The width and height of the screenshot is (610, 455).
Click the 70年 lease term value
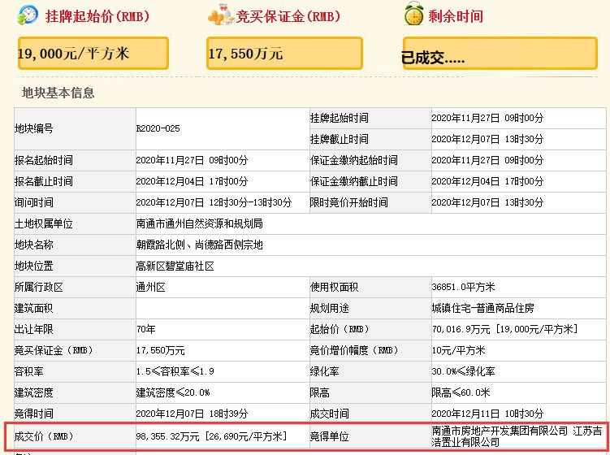[x=146, y=329]
